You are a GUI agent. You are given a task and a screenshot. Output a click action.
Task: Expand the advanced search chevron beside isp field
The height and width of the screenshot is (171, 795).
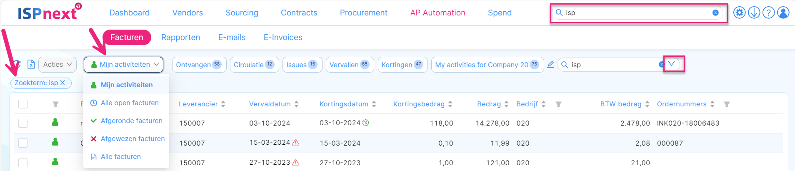671,64
